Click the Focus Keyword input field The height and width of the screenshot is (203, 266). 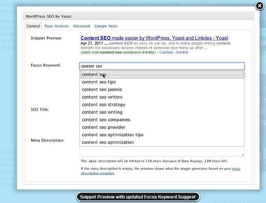point(162,66)
